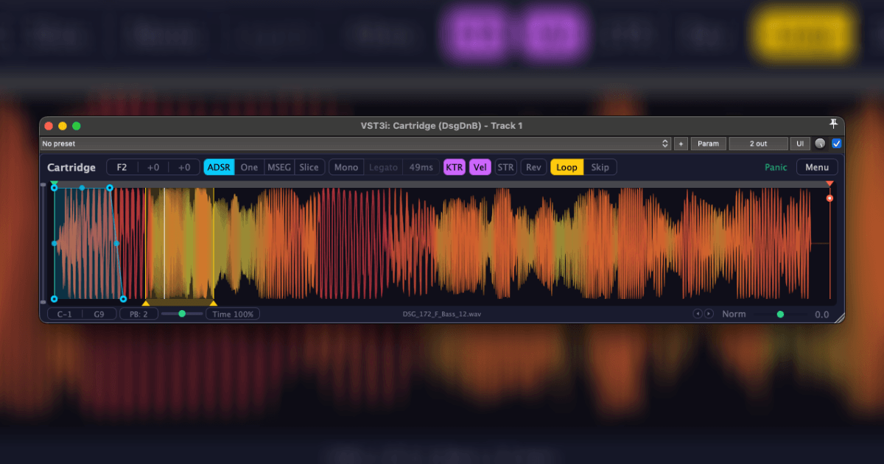Click the 0.0 gain value
This screenshot has height=464, width=884.
point(821,314)
